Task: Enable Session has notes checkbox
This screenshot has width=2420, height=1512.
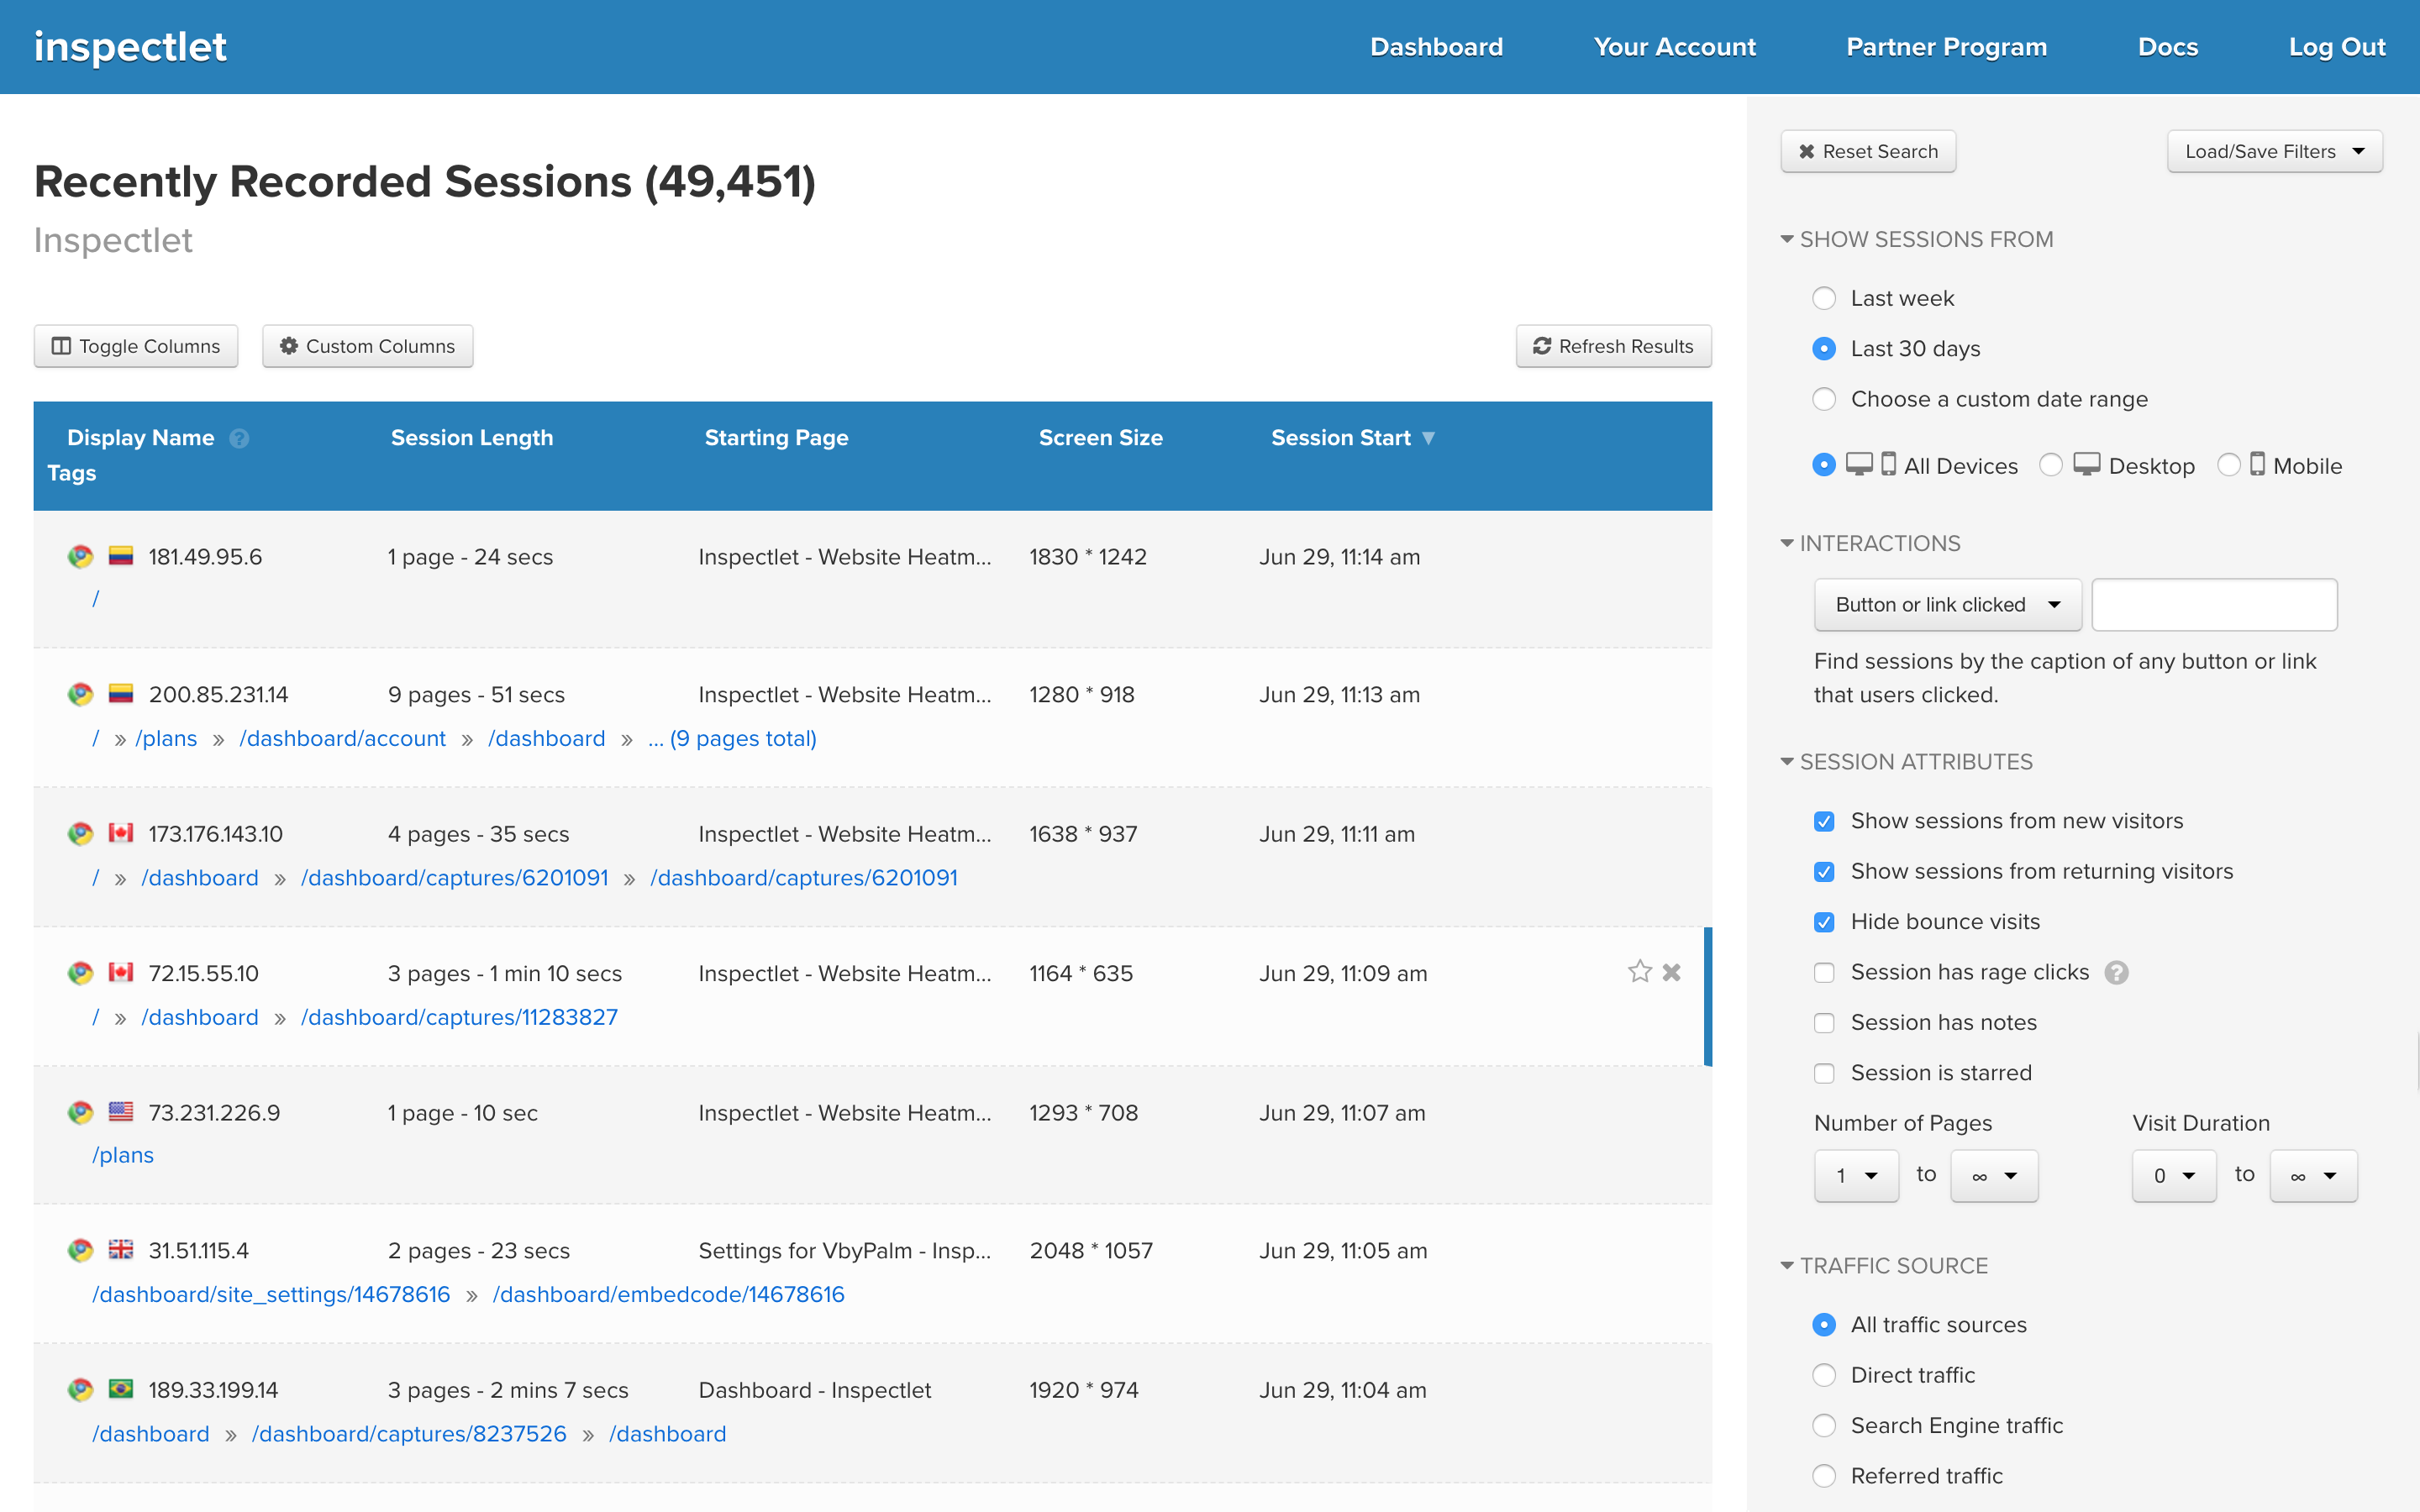Action: coord(1824,1023)
